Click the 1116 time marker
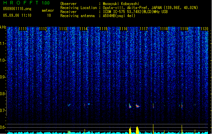The width and height of the screenshot is (212, 134). [124, 29]
